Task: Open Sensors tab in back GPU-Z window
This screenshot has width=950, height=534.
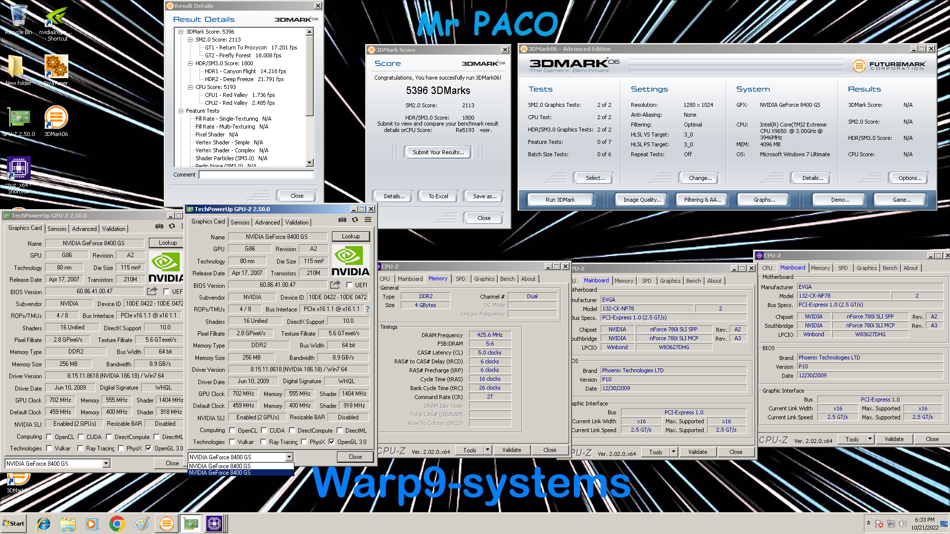Action: 57,229
